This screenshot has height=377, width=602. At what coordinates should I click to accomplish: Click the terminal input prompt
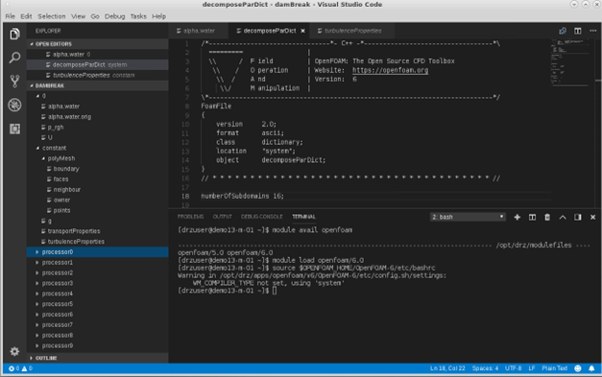coord(275,291)
